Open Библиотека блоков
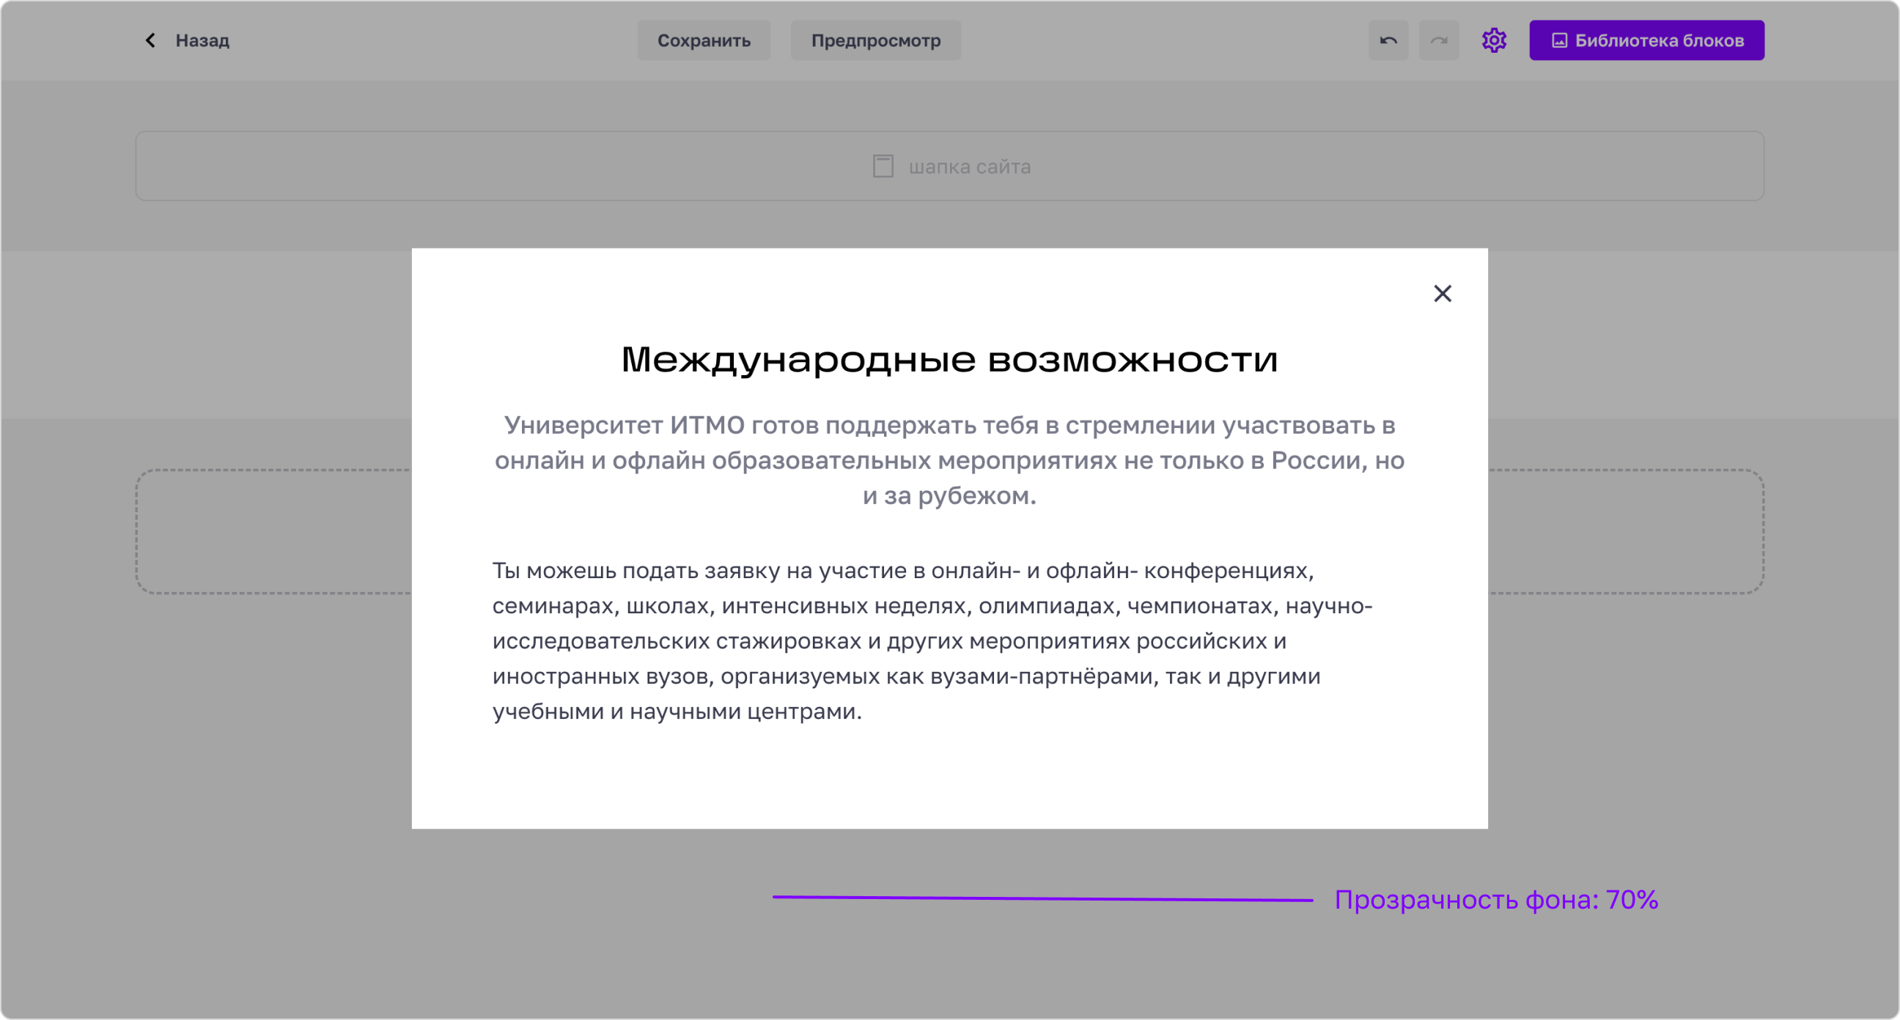The image size is (1900, 1020). [x=1646, y=40]
